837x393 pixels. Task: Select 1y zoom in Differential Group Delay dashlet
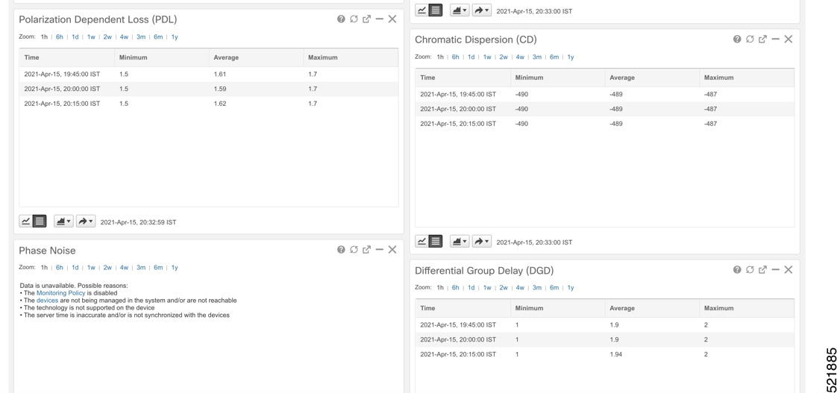[x=571, y=287]
